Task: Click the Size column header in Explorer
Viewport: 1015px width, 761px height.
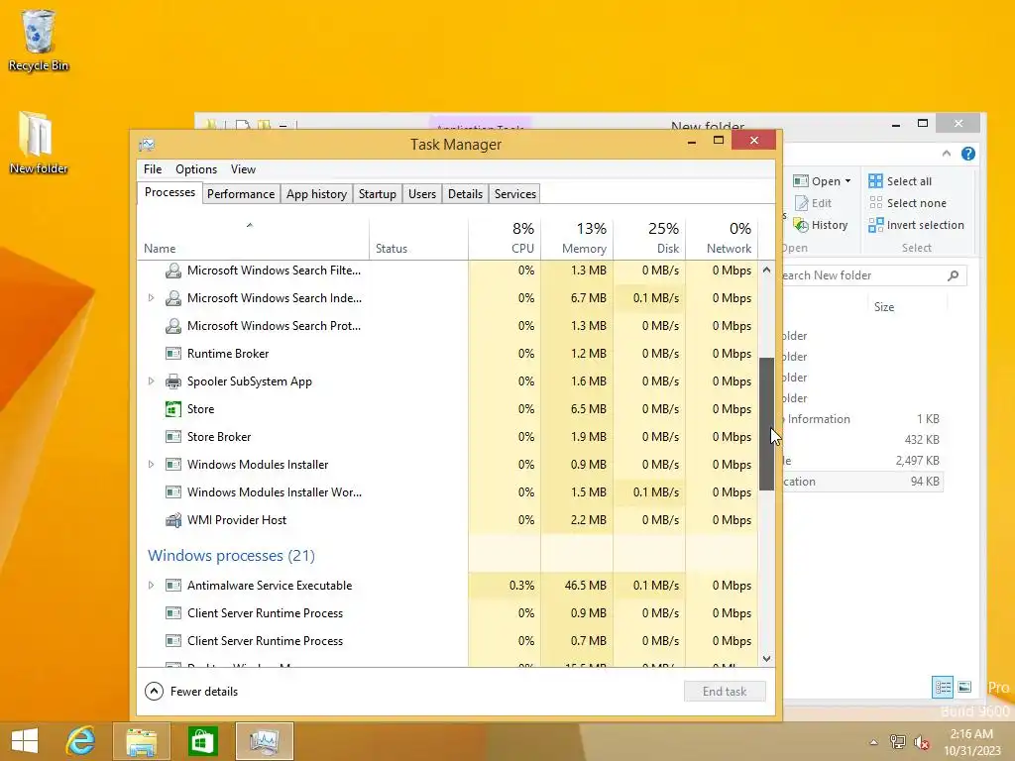Action: (884, 307)
